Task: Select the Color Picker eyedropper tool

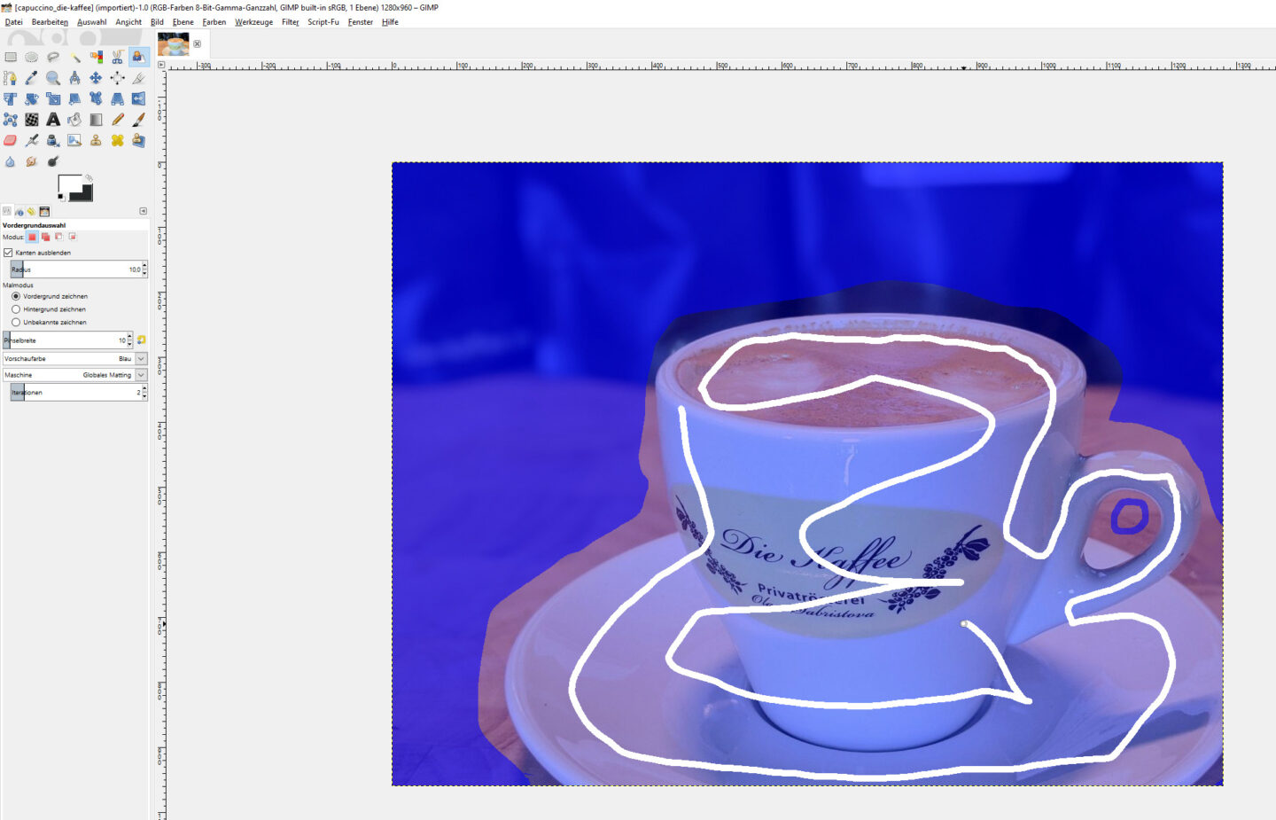Action: 32,78
